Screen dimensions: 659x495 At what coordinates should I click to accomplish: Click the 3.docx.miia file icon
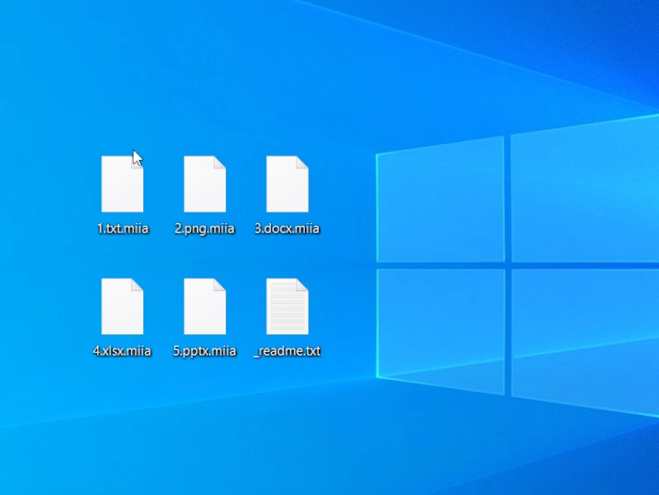coord(287,184)
